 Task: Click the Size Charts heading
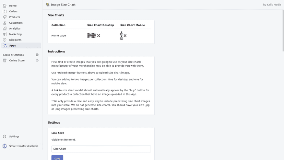click(56, 15)
